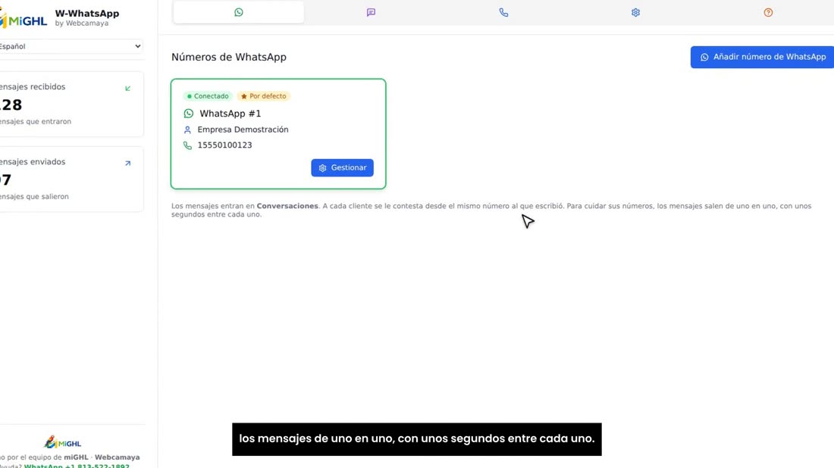This screenshot has width=834, height=468.
Task: Open the help question mark tab
Action: [x=768, y=12]
